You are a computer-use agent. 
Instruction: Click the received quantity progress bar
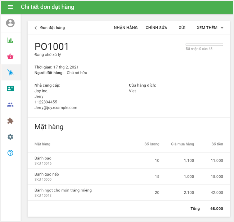[x=204, y=45]
